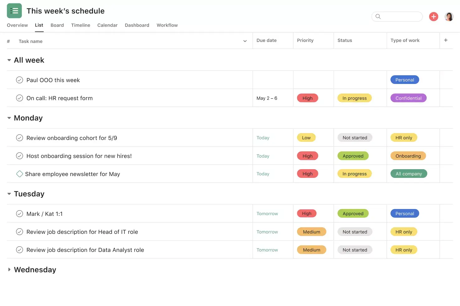Mark 'Review onboarding cohort for 5/9' complete

click(x=20, y=138)
